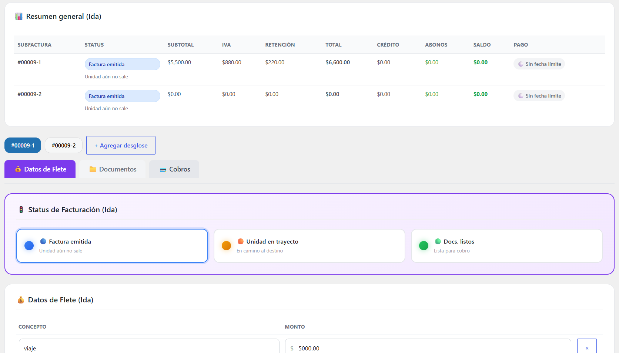Viewport: 619px width, 353px height.
Task: Open the Factura emitida status pill for #00009-2
Action: point(123,96)
